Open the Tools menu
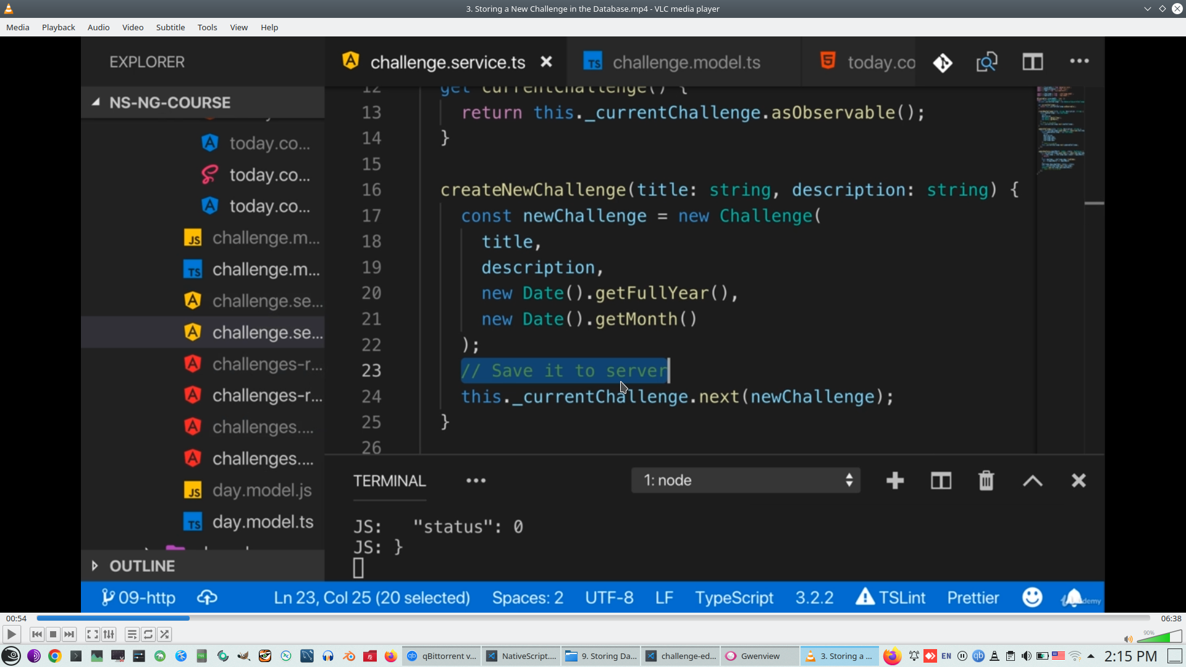Image resolution: width=1186 pixels, height=667 pixels. tap(207, 27)
